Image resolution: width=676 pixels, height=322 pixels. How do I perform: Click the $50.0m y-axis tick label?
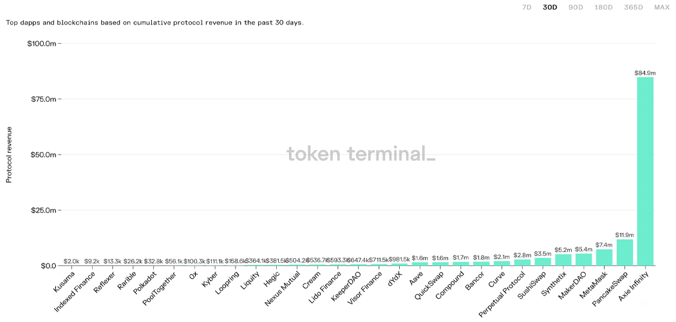[x=44, y=155]
